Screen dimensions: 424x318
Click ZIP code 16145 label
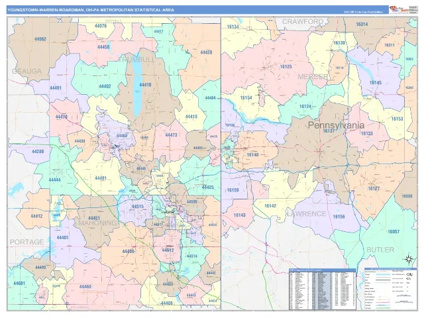coord(376,83)
